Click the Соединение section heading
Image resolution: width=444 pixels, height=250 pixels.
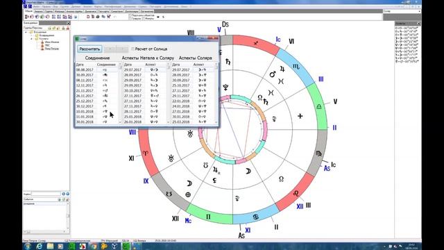97,58
